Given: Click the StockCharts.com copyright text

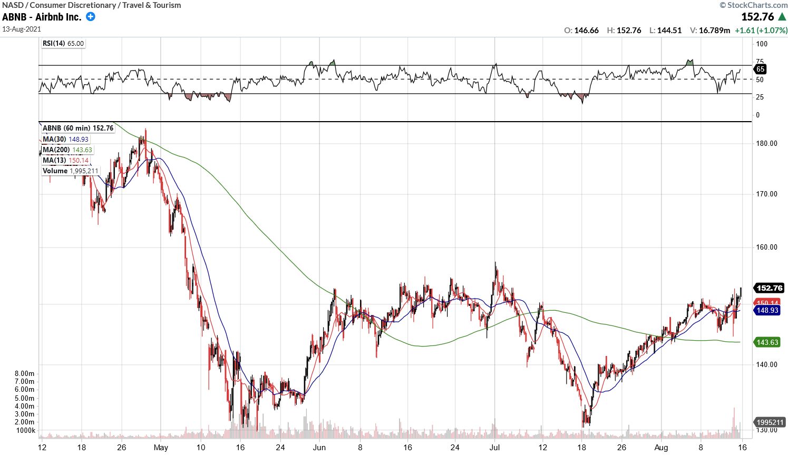Looking at the screenshot, I should pos(754,5).
